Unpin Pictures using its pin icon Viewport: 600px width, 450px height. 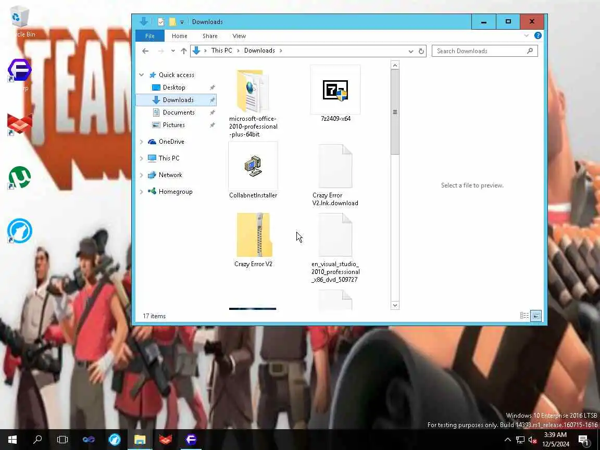coord(213,125)
